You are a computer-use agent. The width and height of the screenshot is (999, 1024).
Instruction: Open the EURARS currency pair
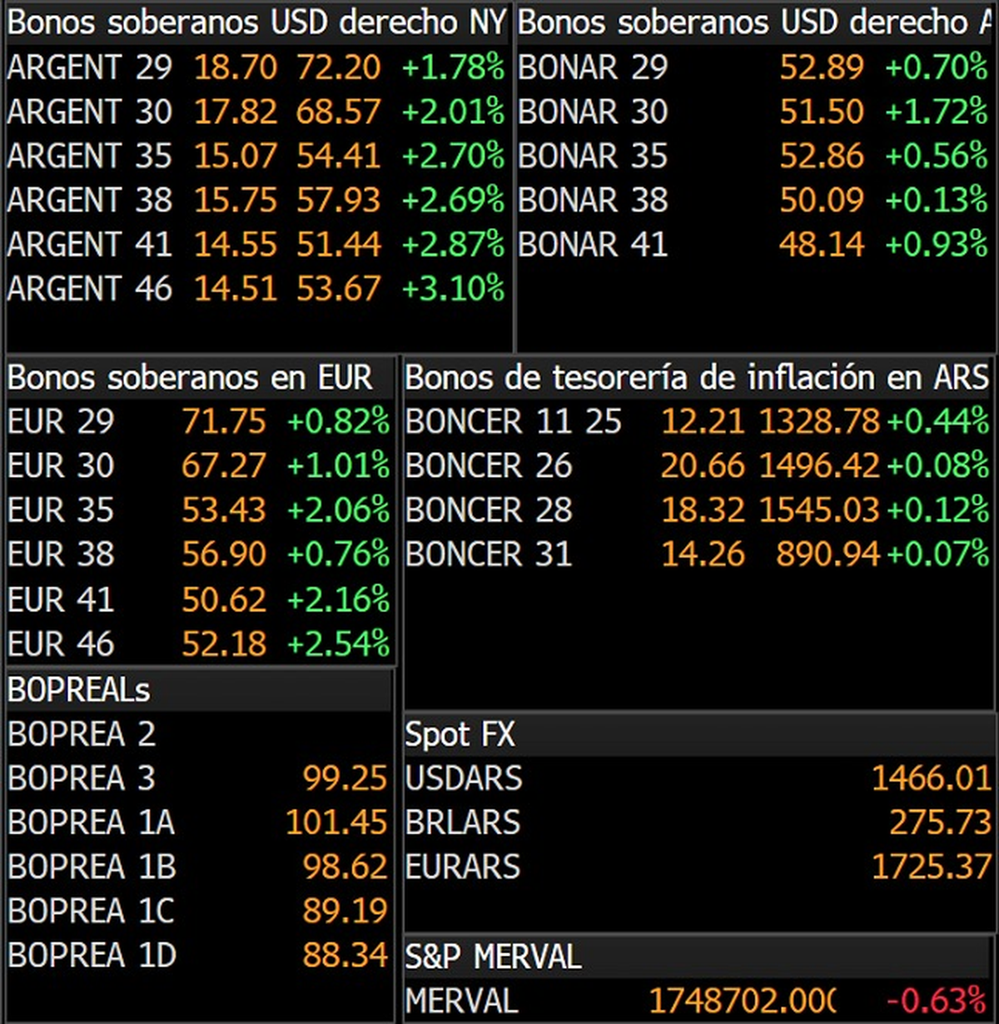[463, 867]
